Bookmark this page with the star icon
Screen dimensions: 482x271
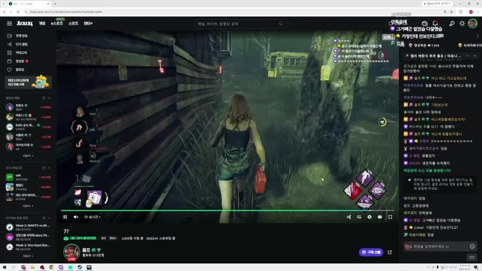451,12
